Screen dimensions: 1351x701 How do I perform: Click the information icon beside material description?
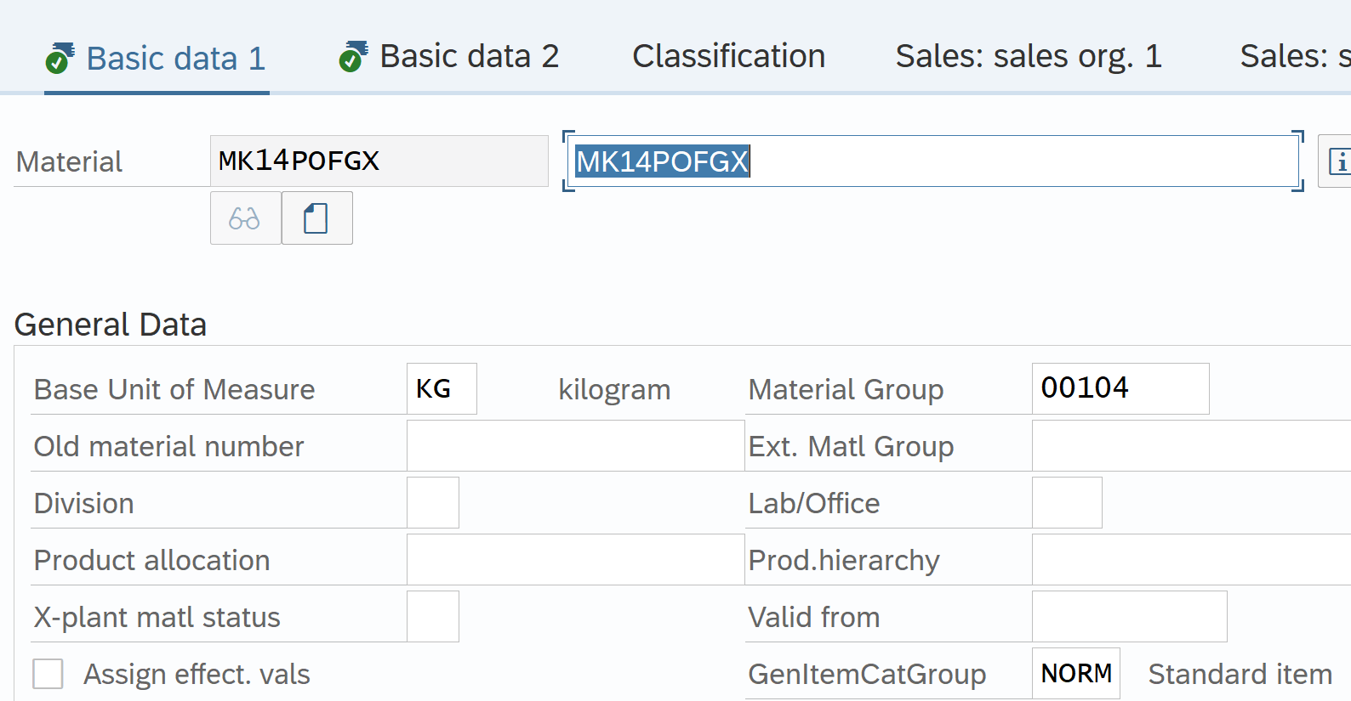pyautogui.click(x=1337, y=161)
